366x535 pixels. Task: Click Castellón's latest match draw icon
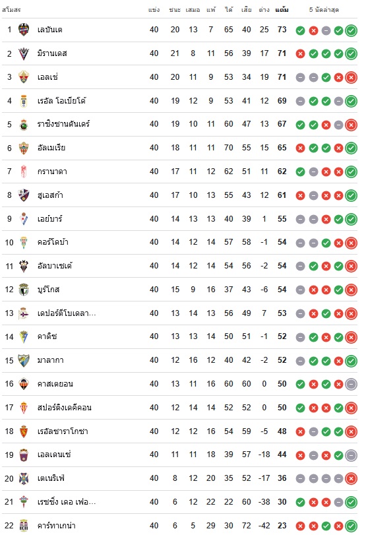[351, 384]
